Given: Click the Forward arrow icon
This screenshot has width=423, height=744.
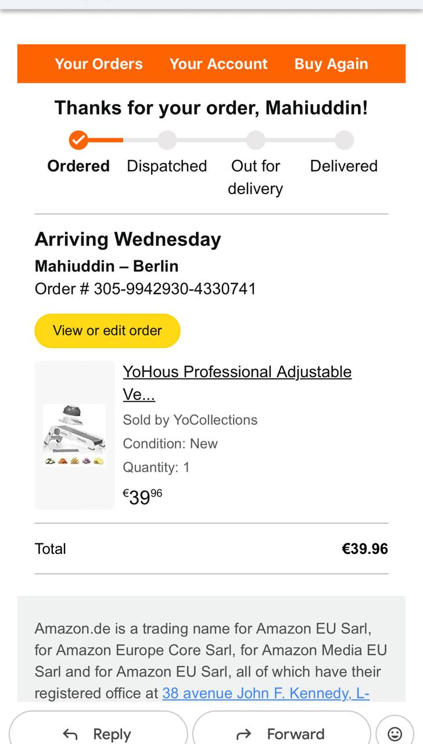Looking at the screenshot, I should [x=244, y=734].
